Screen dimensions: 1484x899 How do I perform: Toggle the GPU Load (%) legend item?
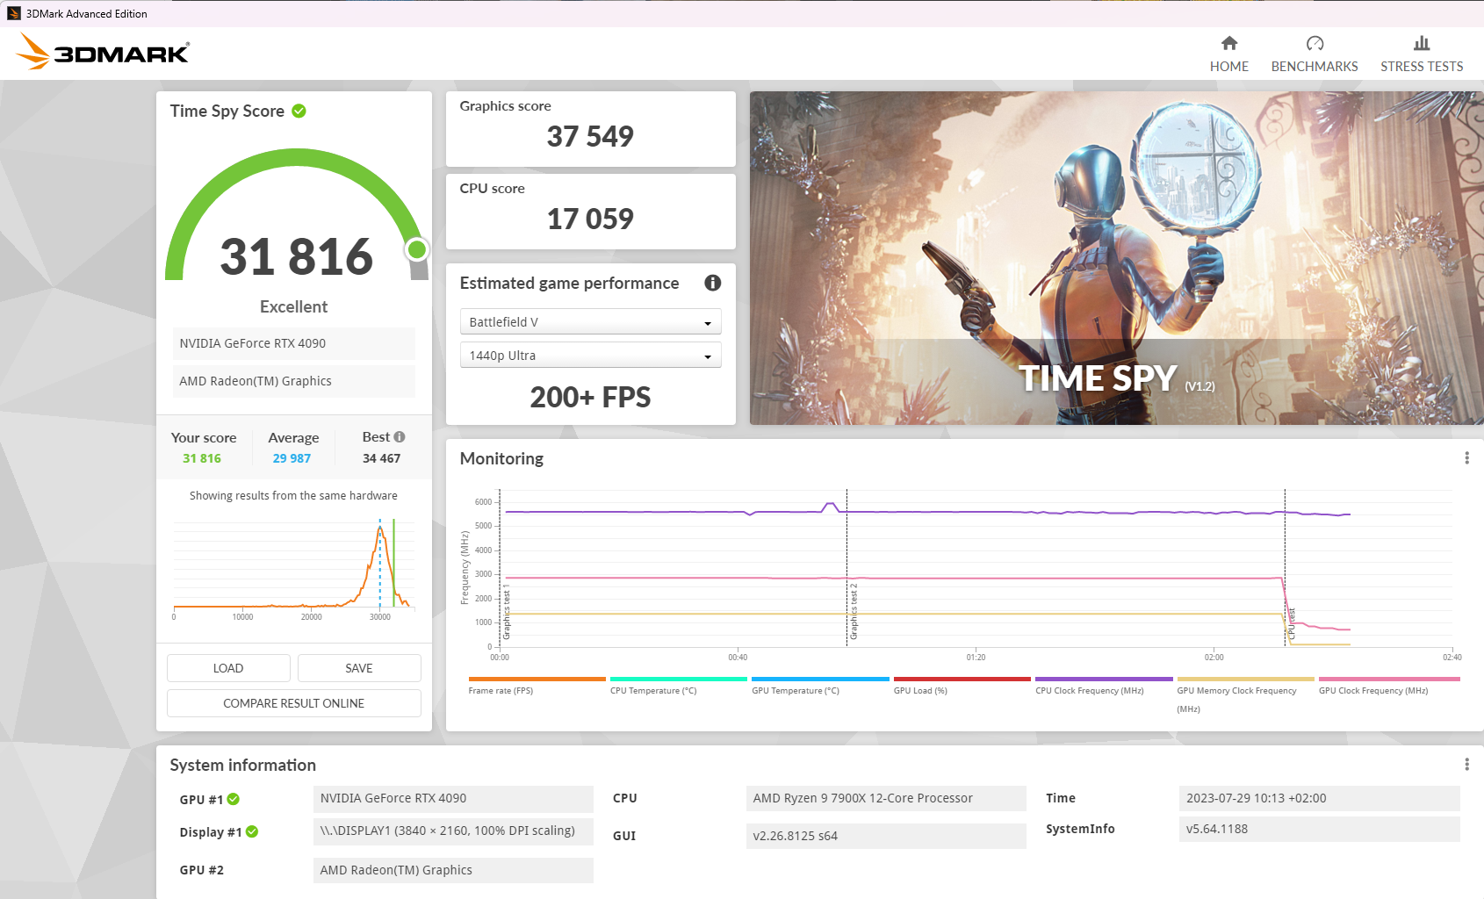point(962,686)
